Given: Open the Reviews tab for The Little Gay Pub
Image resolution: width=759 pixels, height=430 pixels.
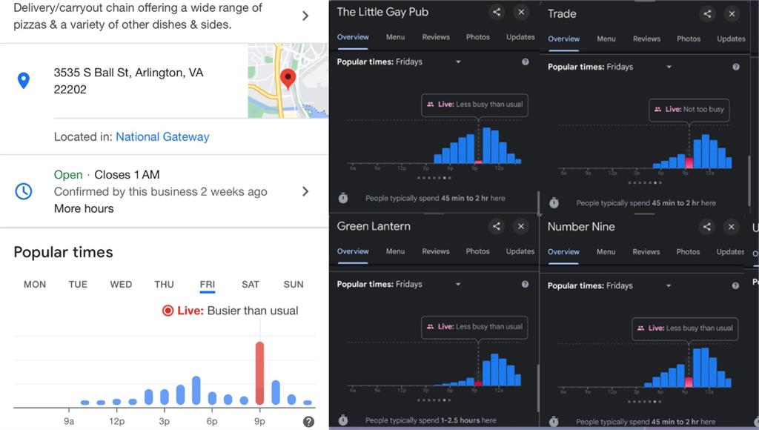Looking at the screenshot, I should click(x=436, y=37).
